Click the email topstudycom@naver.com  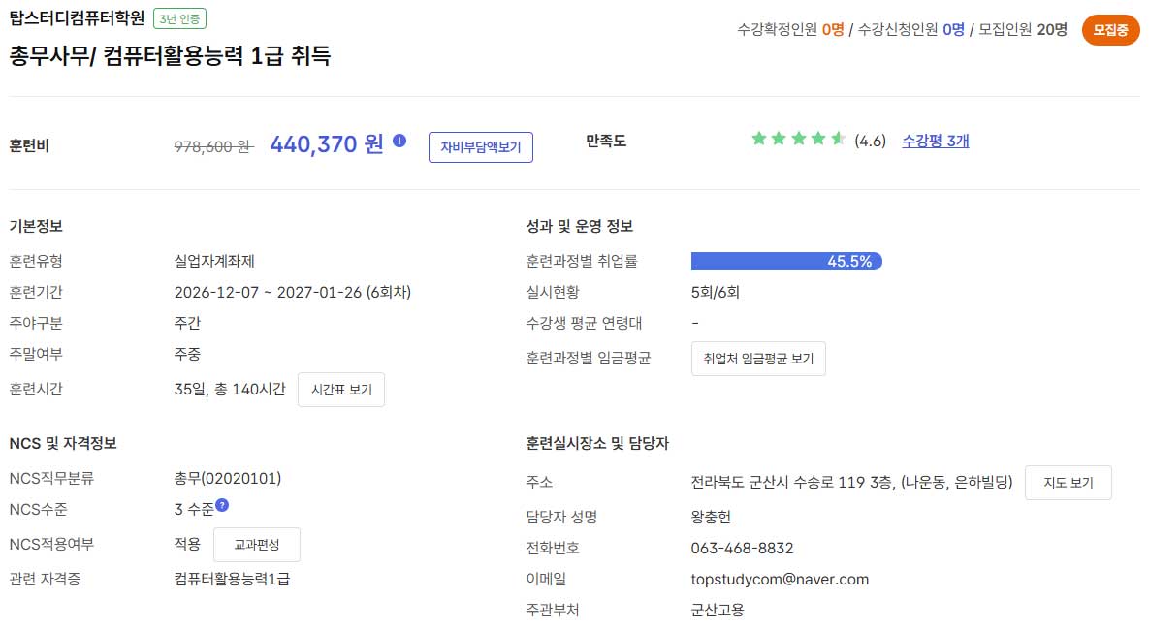click(780, 579)
